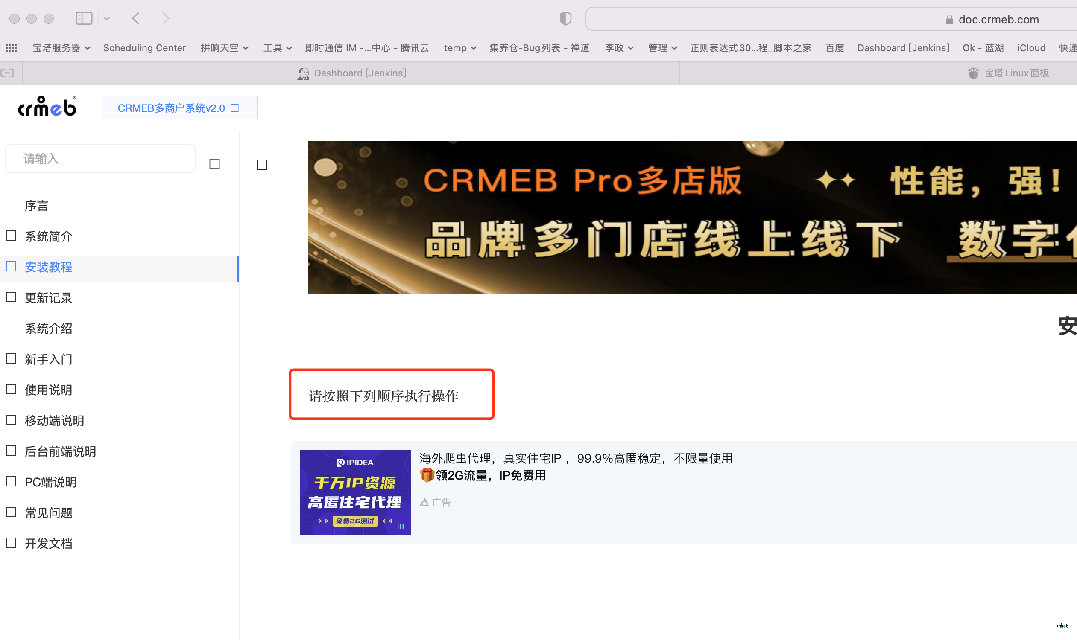
Task: Open the 宝塔服务器 bookmark folder dropdown
Action: [x=61, y=48]
